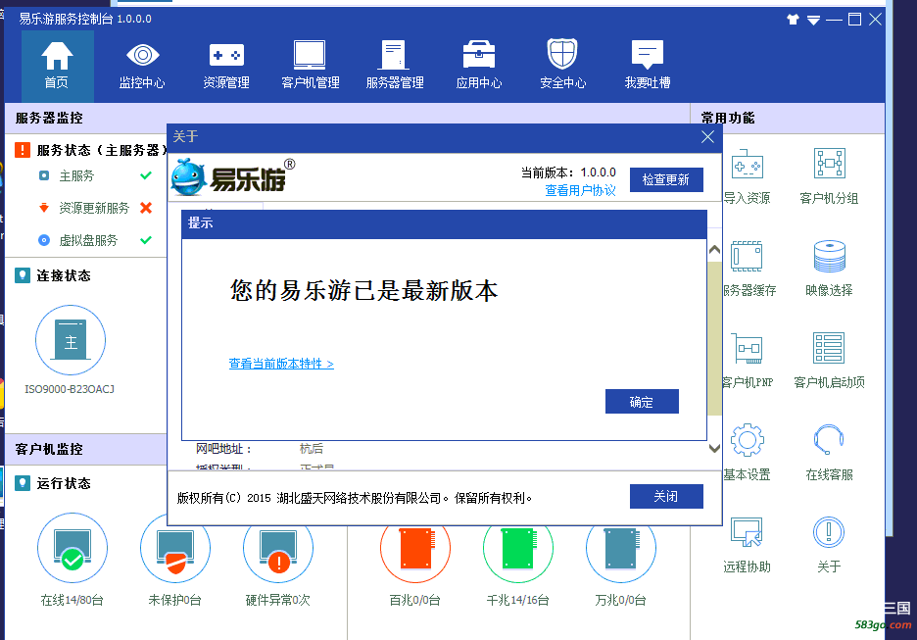Viewport: 917px width, 640px height.
Task: Open 安全中心 security center
Action: [562, 66]
